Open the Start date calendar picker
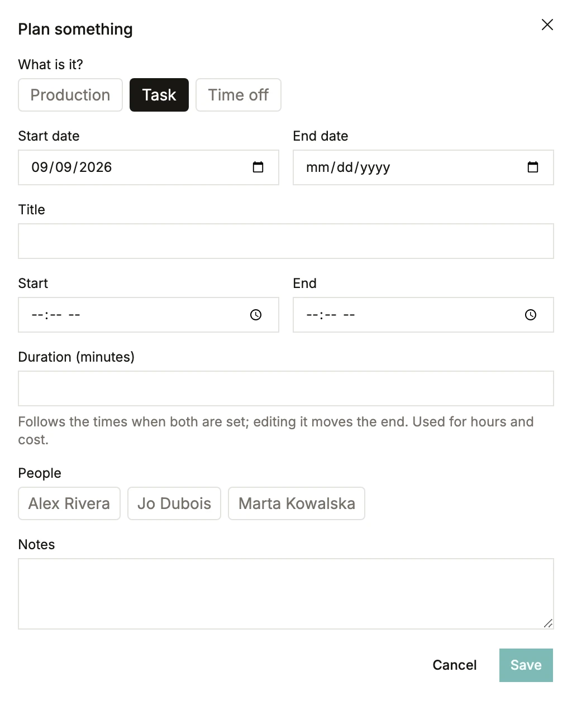 [258, 167]
